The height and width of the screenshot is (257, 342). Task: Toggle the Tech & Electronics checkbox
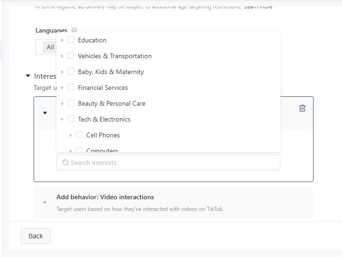[x=71, y=119]
